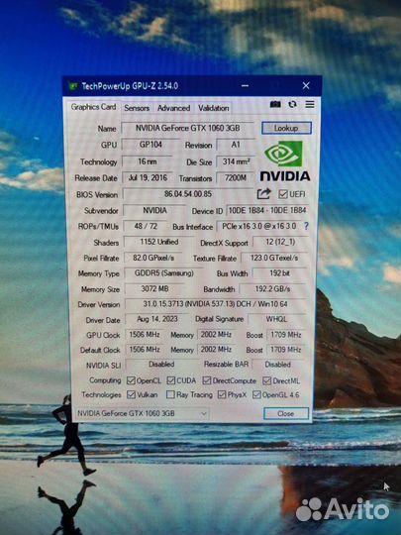401x535 pixels.
Task: Click the Resizable BAR value Disabled
Action: [x=278, y=365]
